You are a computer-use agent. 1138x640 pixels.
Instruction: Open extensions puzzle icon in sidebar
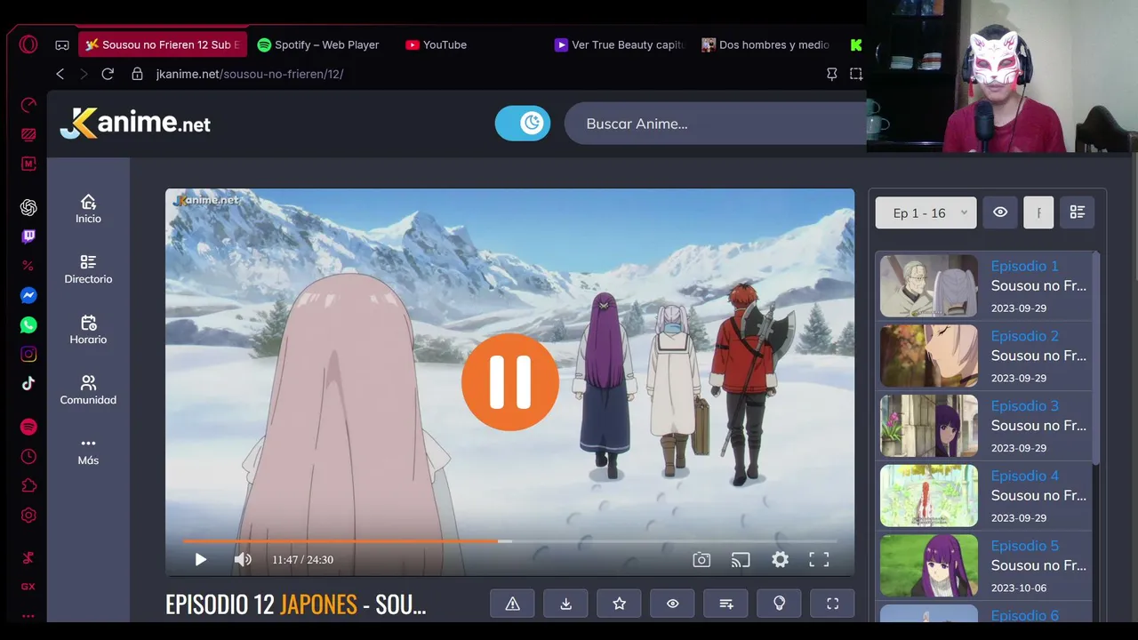[x=28, y=485]
